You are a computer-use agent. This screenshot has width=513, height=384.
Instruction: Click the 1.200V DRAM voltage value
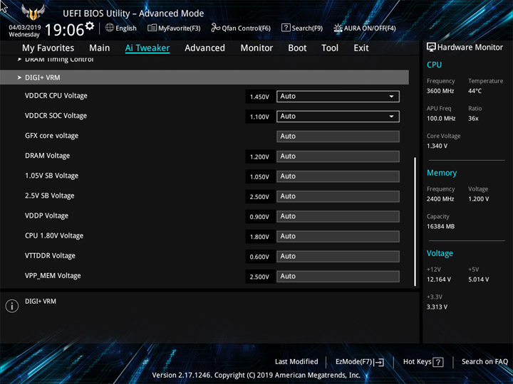click(x=259, y=156)
